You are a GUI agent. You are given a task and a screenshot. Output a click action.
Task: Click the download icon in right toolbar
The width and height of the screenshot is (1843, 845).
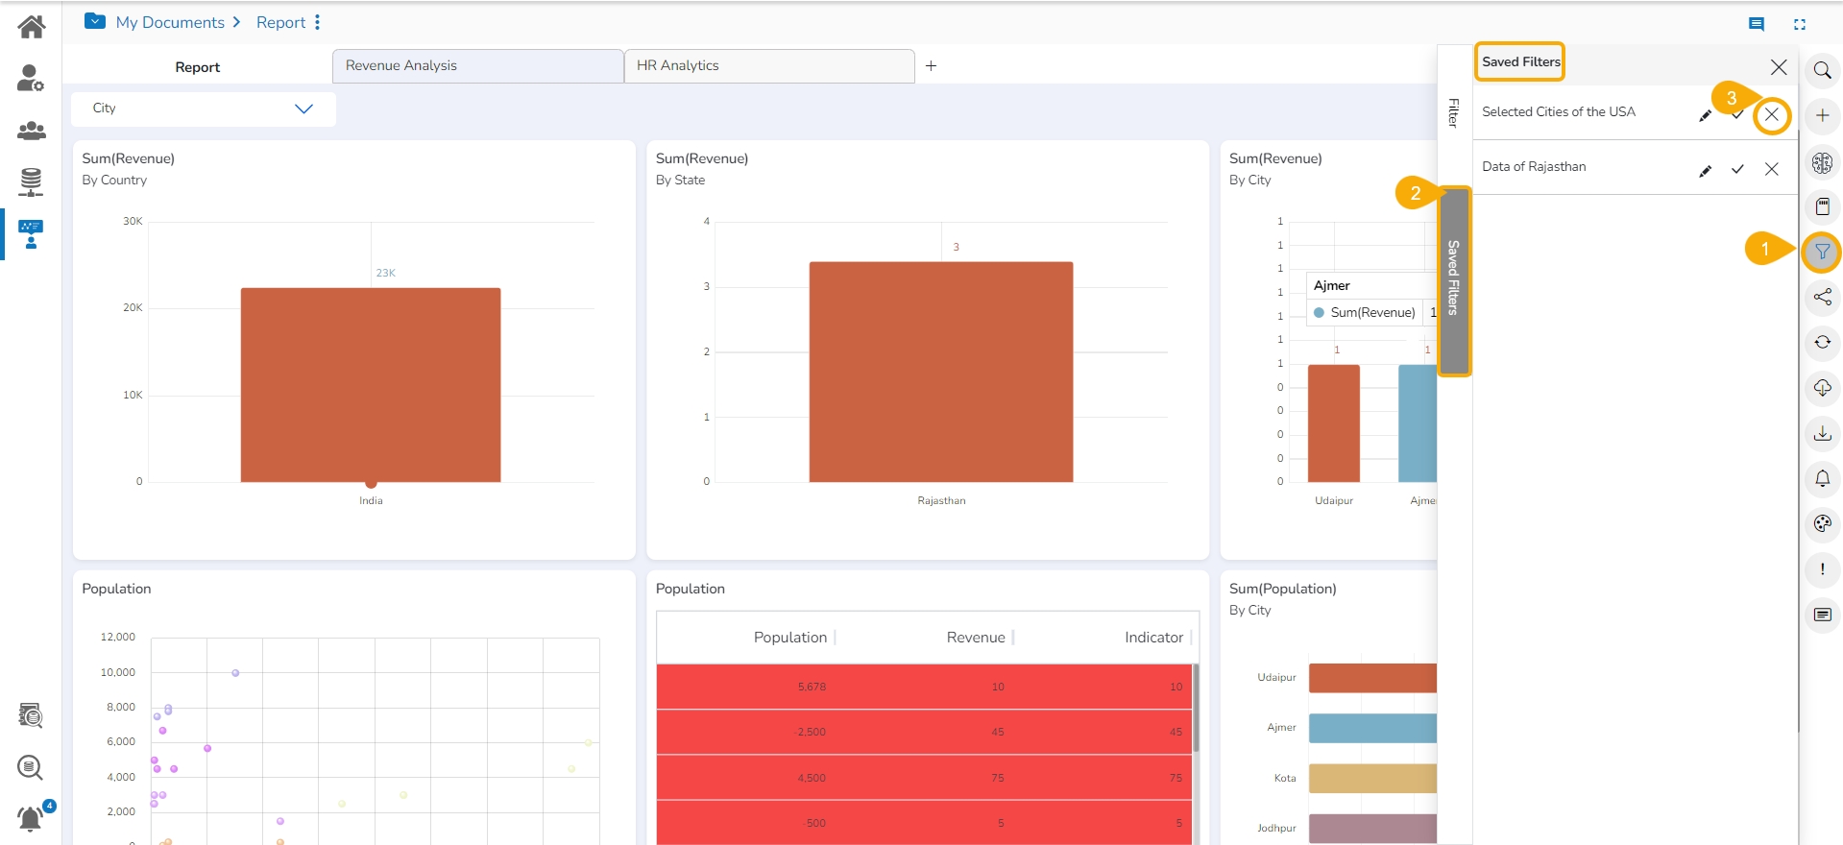tap(1822, 433)
